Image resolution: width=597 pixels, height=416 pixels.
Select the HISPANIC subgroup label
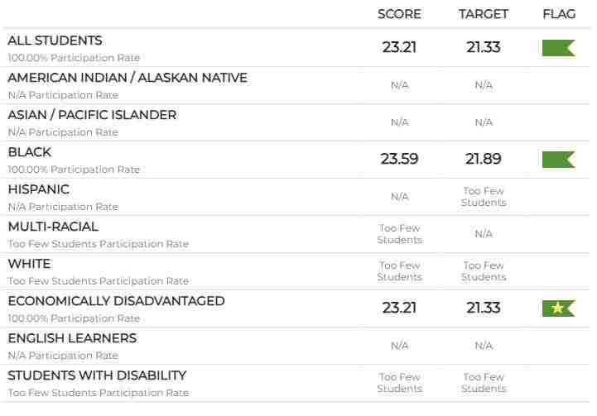pos(39,189)
